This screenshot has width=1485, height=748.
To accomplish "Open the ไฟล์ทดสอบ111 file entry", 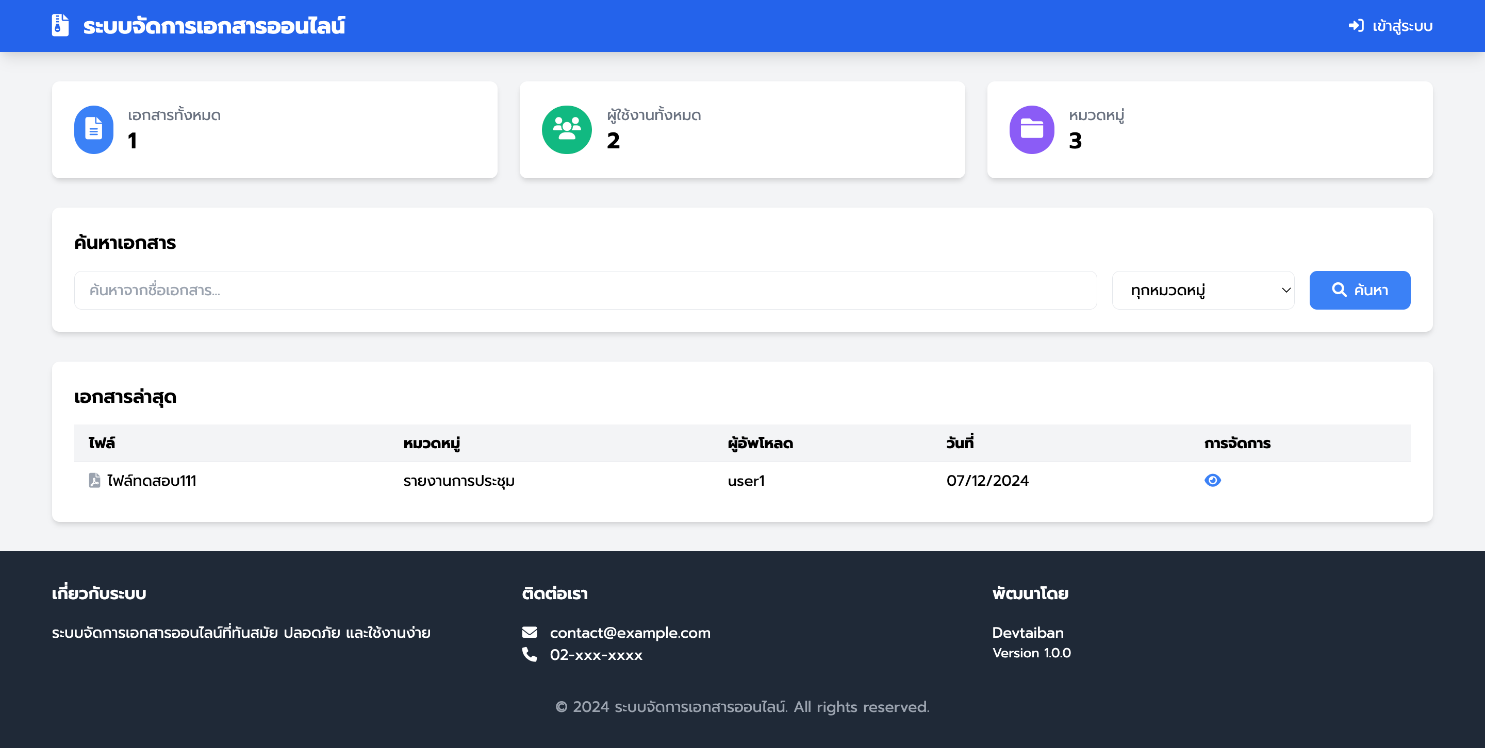I will tap(152, 480).
